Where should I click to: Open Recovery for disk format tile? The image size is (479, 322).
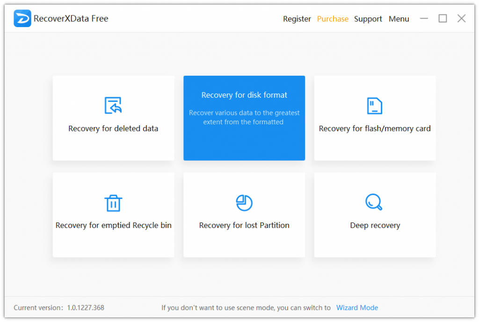click(x=244, y=118)
